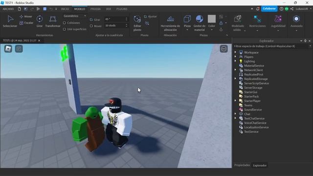This screenshot has height=176, width=313.
Task: Open chat icon in viewport
Action: tap(19, 49)
